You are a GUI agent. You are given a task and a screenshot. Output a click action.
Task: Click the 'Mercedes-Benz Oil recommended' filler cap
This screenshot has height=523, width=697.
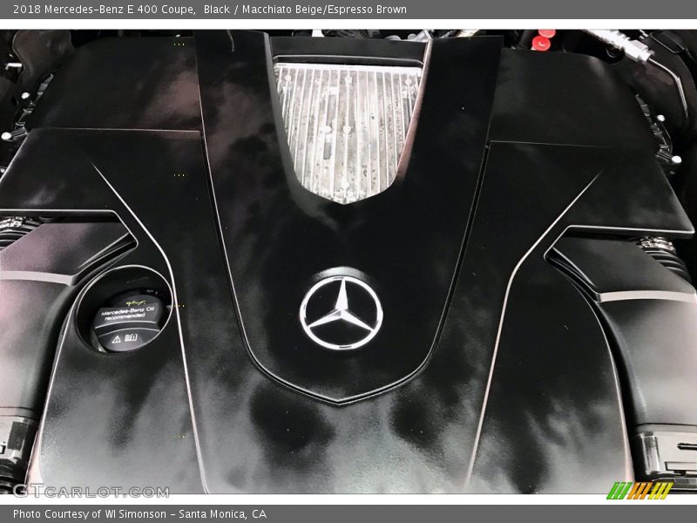128,320
